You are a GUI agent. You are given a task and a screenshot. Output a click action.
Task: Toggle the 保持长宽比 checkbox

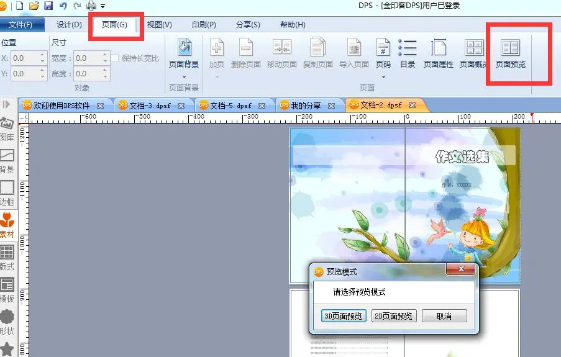[115, 58]
